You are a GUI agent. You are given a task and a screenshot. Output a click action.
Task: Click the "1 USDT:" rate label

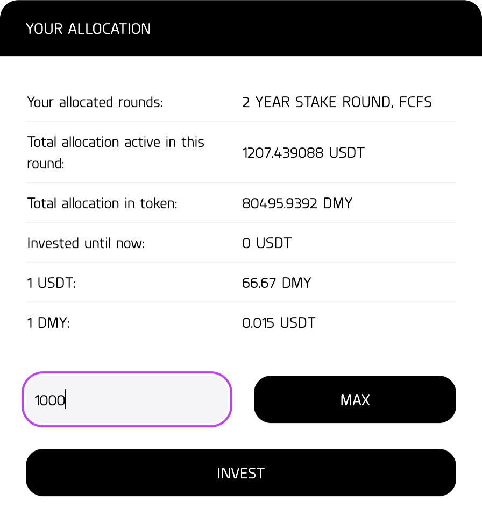52,283
